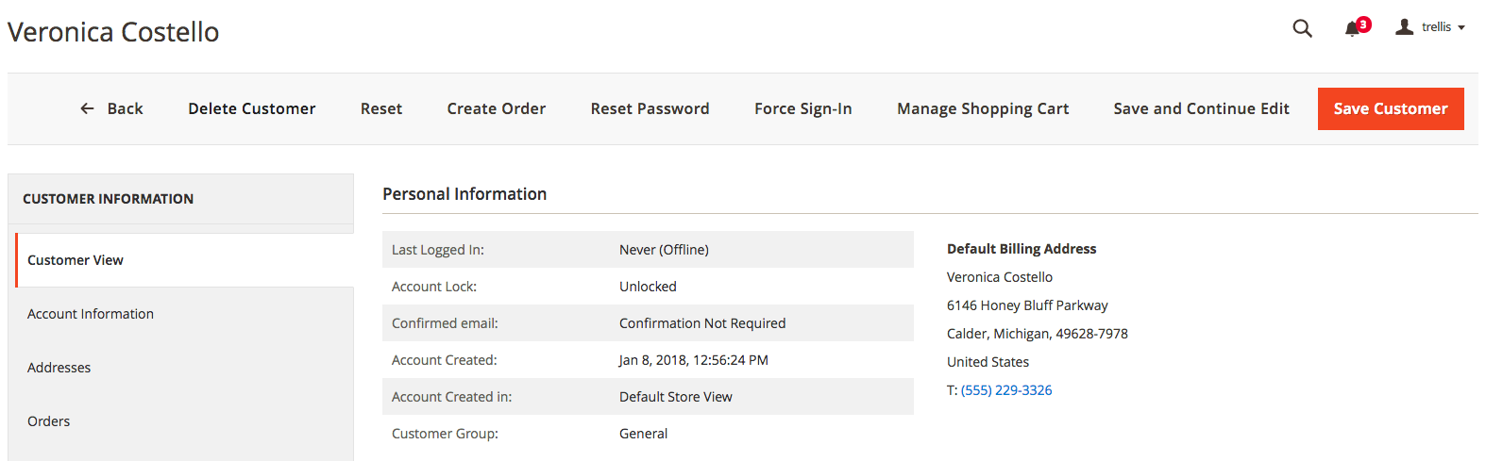1486x461 pixels.
Task: Open the search magnifier icon
Action: 1302,28
